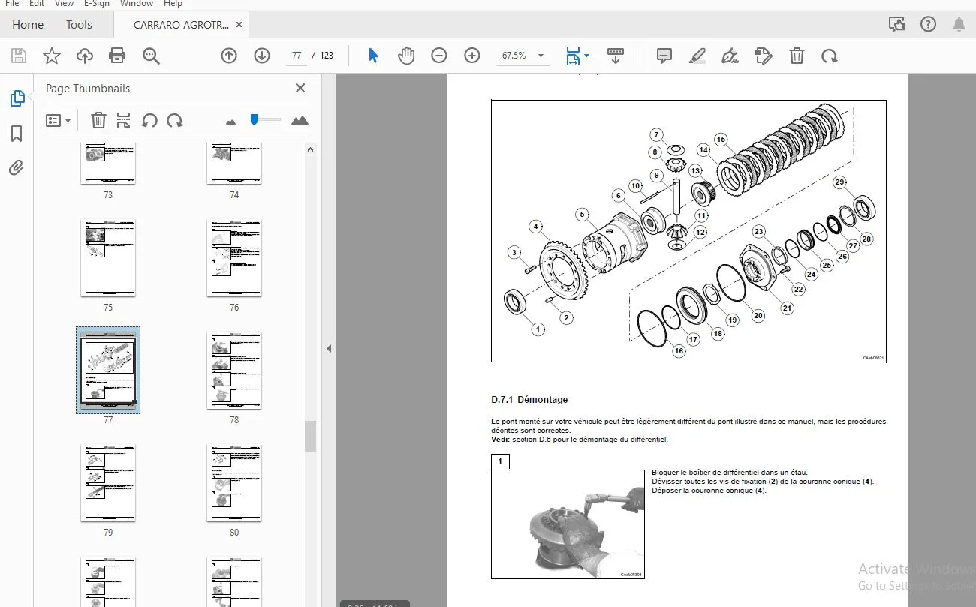Activate the Selection arrow tool

[x=373, y=56]
